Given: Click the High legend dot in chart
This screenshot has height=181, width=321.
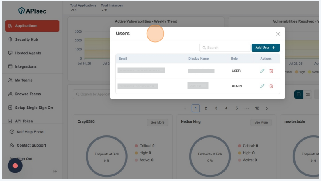Looking at the screenshot, I should pyautogui.click(x=296, y=72).
